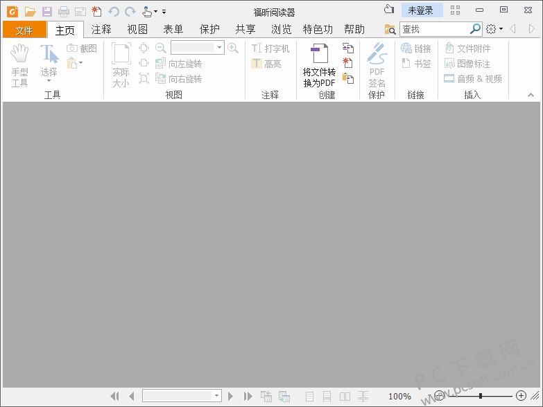This screenshot has height=407, width=543.
Task: Go to previous page
Action: coord(132,396)
